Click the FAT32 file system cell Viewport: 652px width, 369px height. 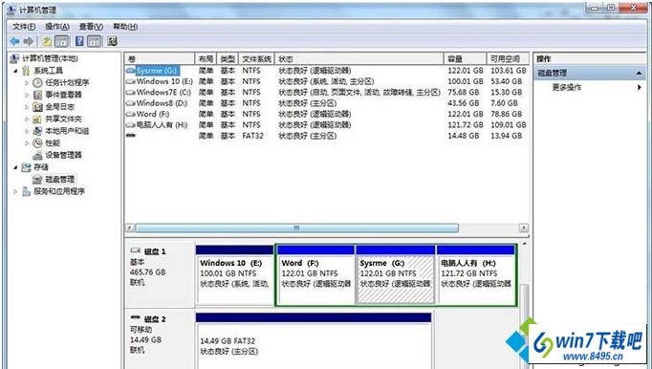[x=252, y=136]
